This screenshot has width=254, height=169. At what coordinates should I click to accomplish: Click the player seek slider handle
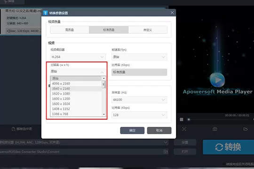189,120
